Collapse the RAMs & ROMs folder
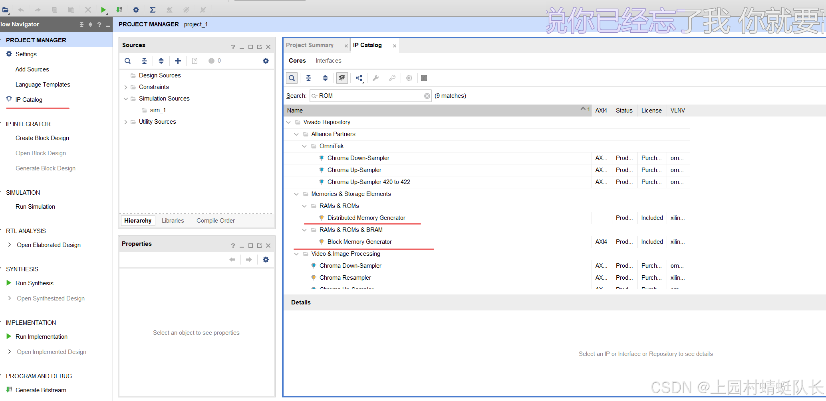 click(304, 206)
